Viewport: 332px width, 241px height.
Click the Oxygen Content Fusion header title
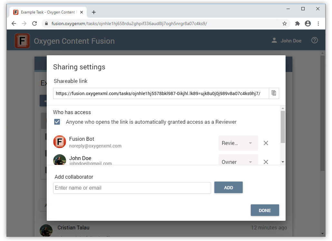74,41
